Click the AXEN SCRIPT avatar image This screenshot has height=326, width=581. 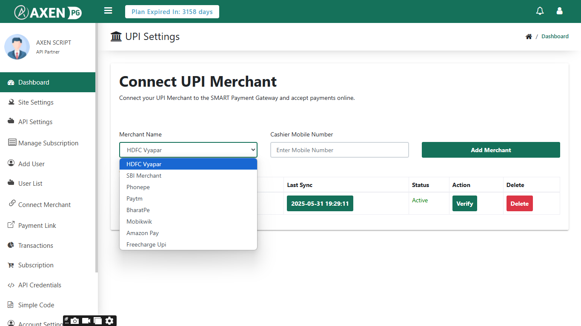pyautogui.click(x=17, y=47)
